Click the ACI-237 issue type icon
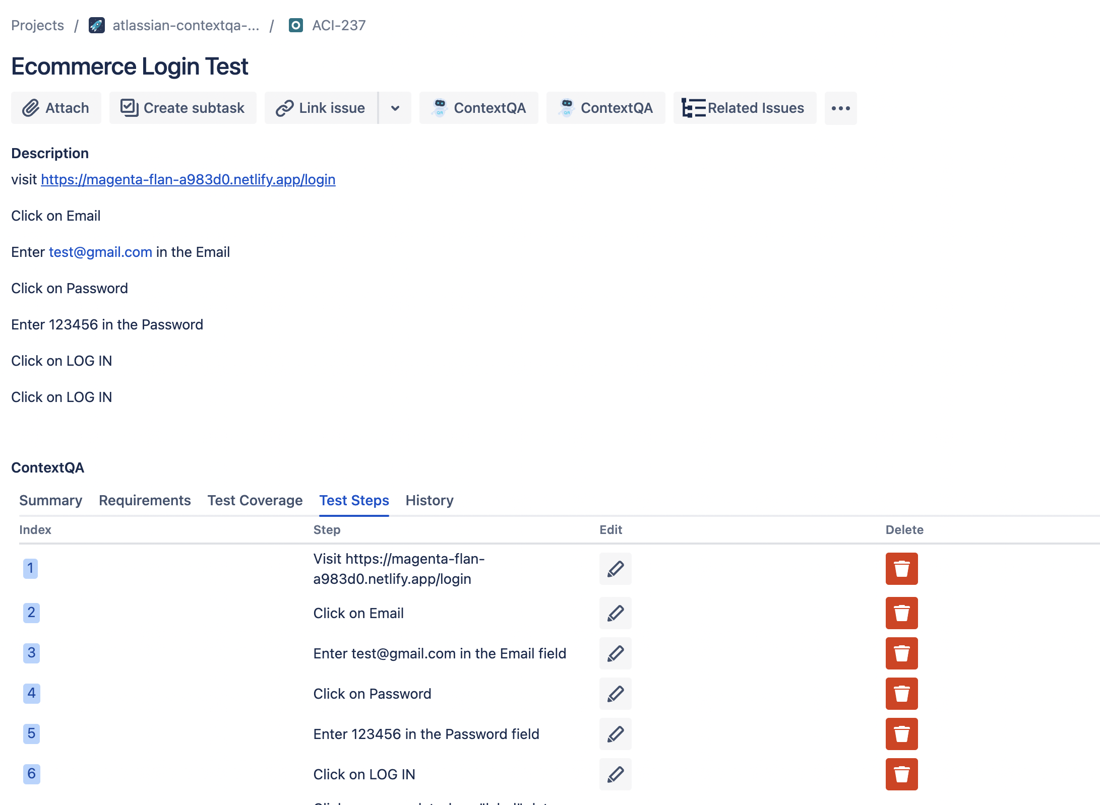Viewport: 1100px width, 805px height. point(296,25)
